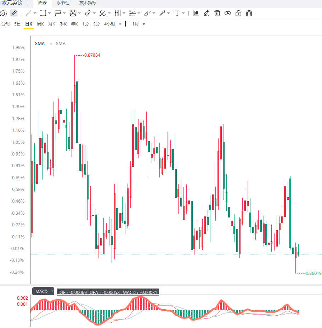The image size is (322, 328).
Task: Click the trash can delete drawings icon
Action: tap(217, 13)
